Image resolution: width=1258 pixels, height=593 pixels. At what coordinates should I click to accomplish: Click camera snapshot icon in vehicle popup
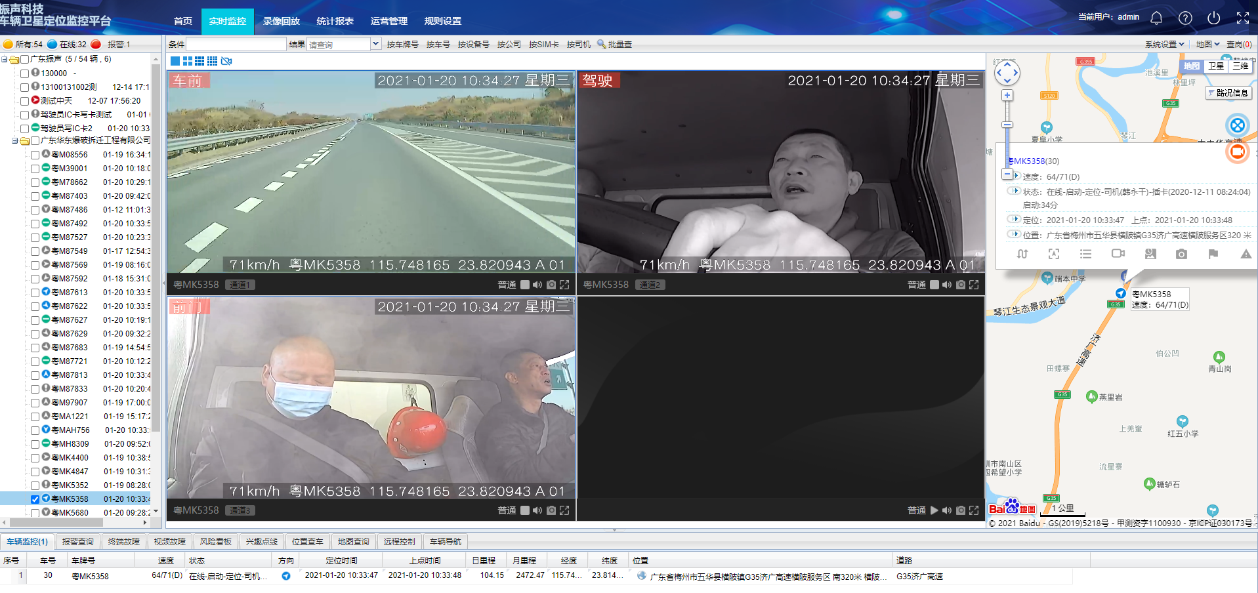(x=1181, y=254)
